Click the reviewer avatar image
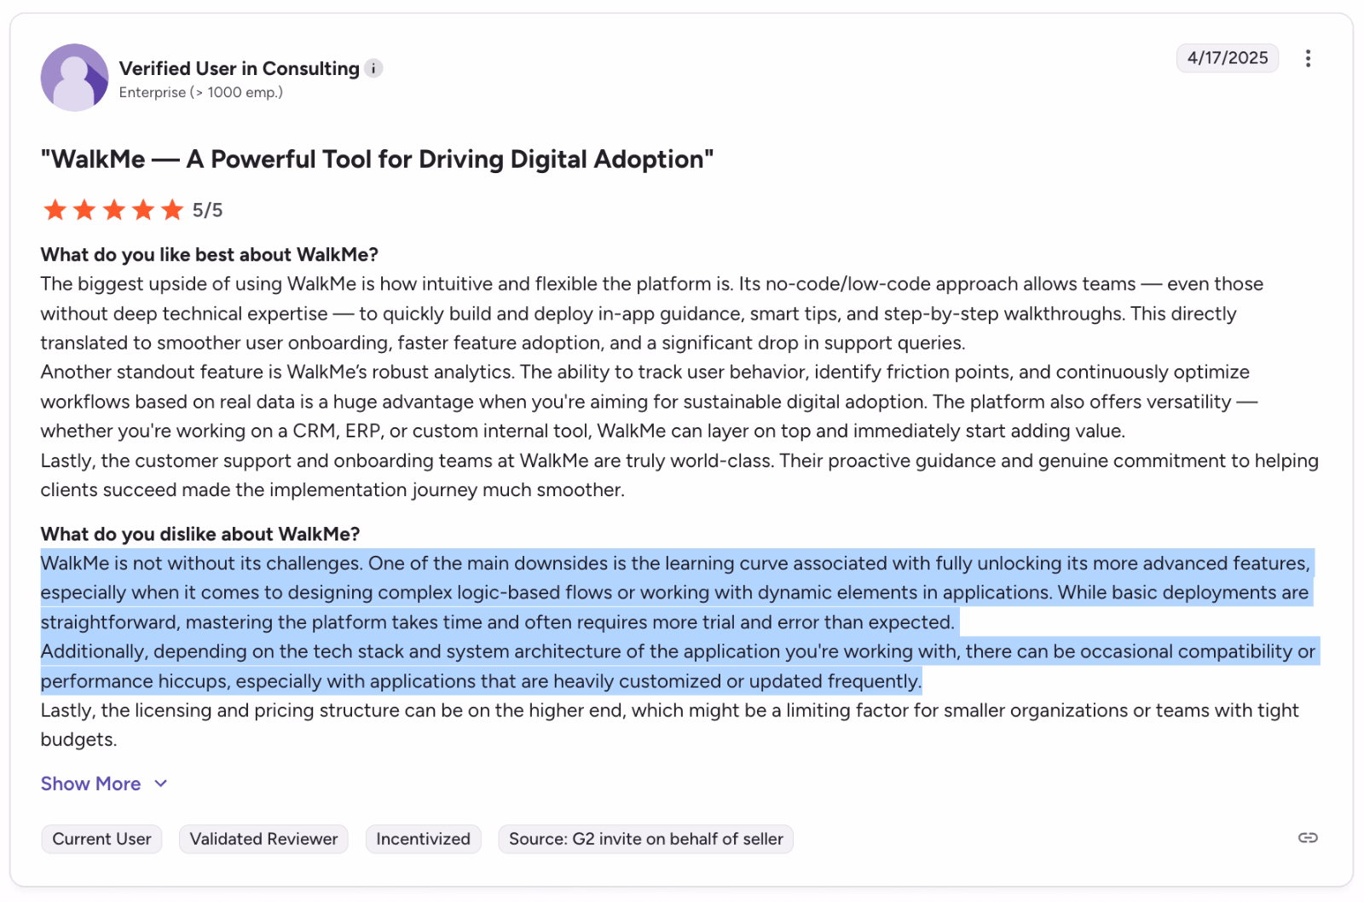The height and width of the screenshot is (902, 1364). pos(74,78)
